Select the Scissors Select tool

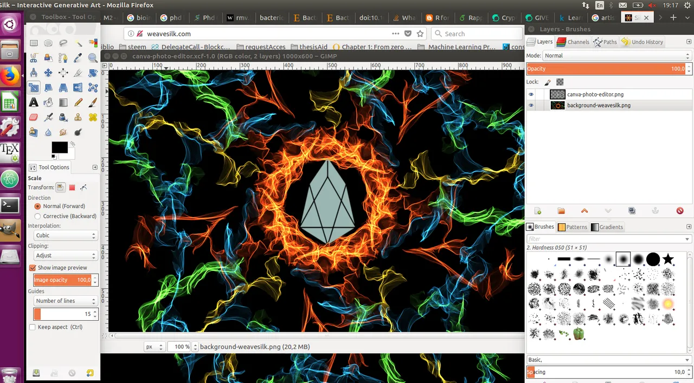[34, 57]
